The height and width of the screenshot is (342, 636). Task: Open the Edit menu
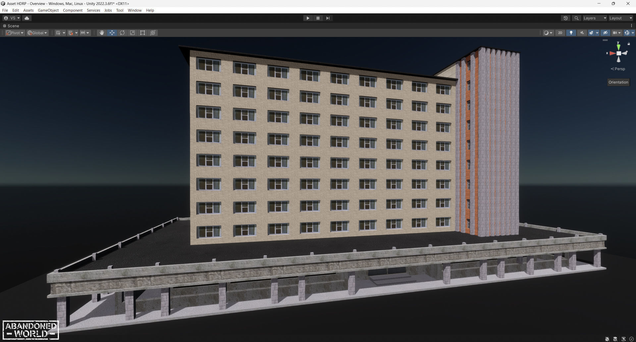click(x=16, y=10)
